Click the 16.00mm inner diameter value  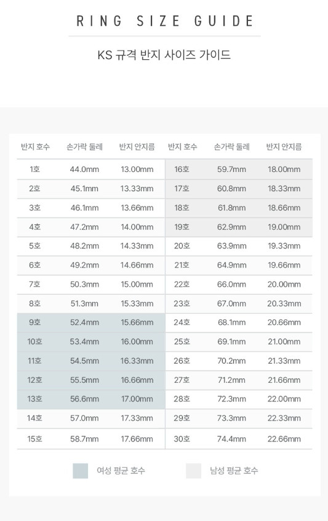pos(137,342)
